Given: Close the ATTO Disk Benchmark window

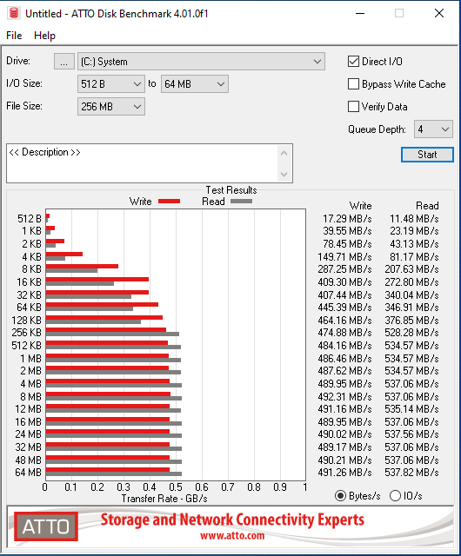Looking at the screenshot, I should (x=439, y=13).
